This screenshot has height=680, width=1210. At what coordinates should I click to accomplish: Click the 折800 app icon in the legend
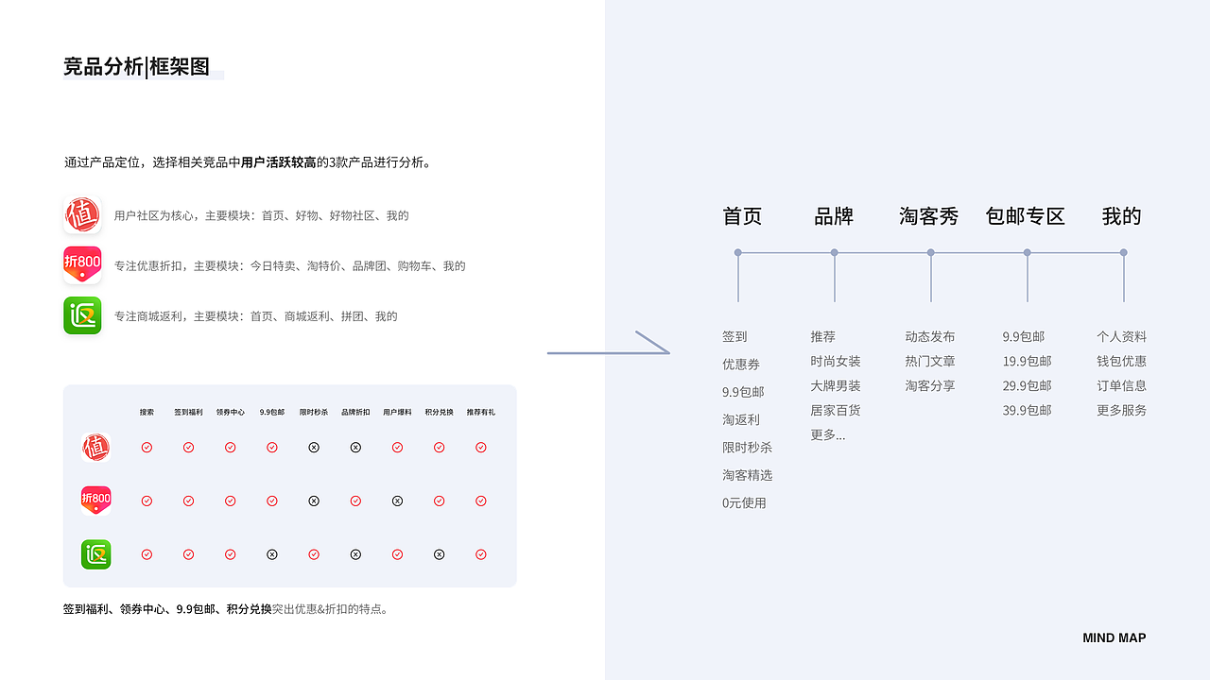coord(82,264)
